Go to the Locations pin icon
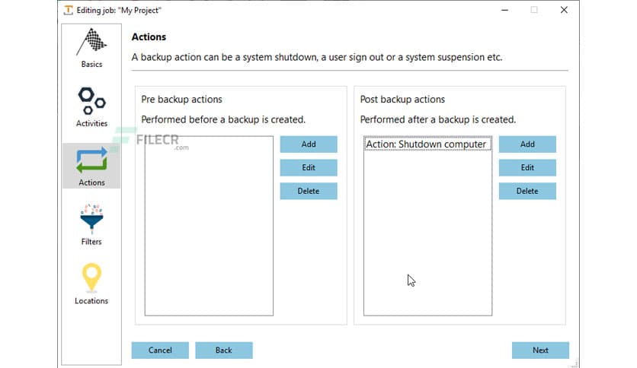Image resolution: width=637 pixels, height=368 pixels. pos(91,278)
